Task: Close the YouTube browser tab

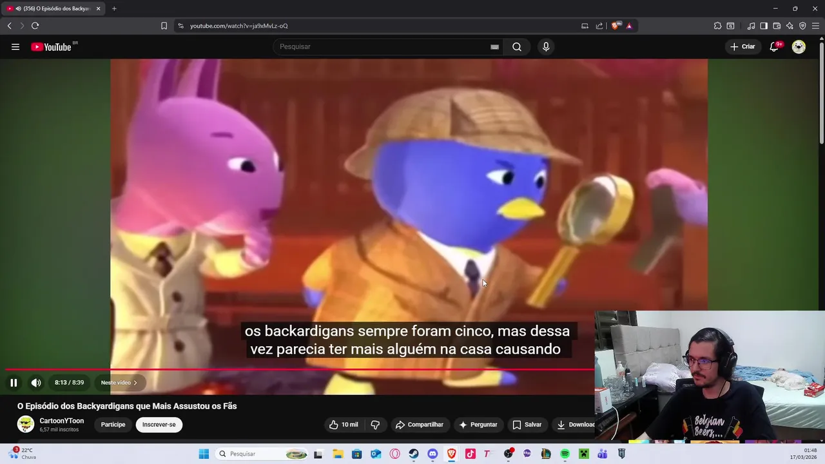Action: 98,8
